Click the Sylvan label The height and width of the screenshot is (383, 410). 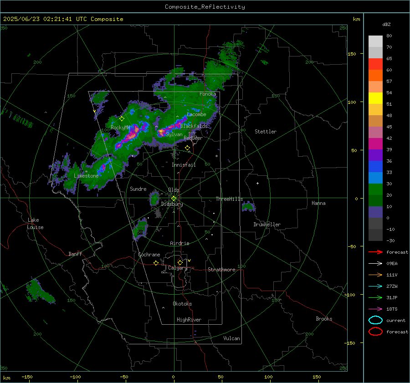[x=174, y=134]
